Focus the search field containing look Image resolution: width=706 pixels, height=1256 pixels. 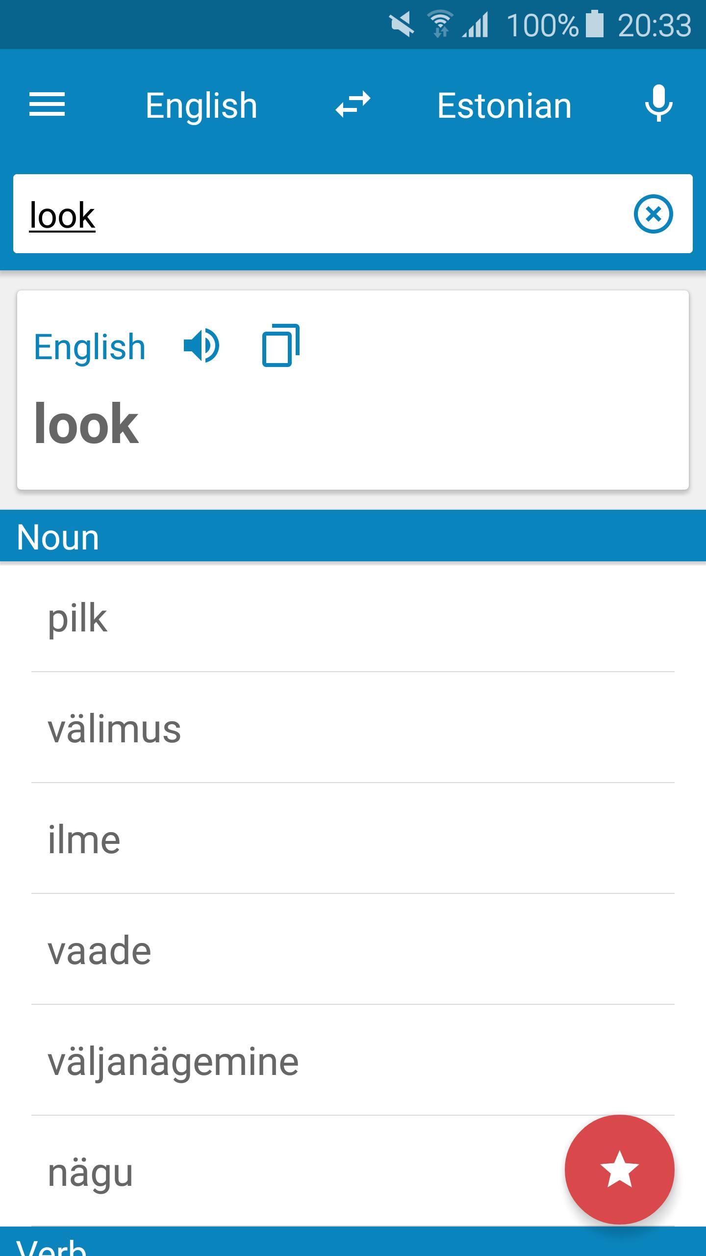[x=324, y=214]
